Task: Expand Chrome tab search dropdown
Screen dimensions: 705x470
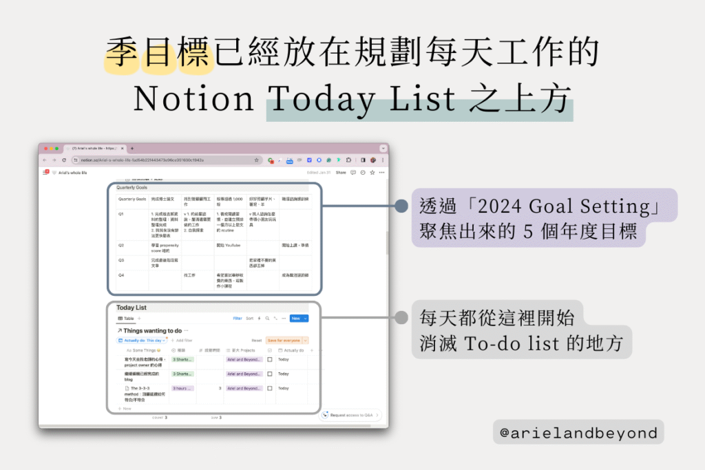Action: pos(383,148)
